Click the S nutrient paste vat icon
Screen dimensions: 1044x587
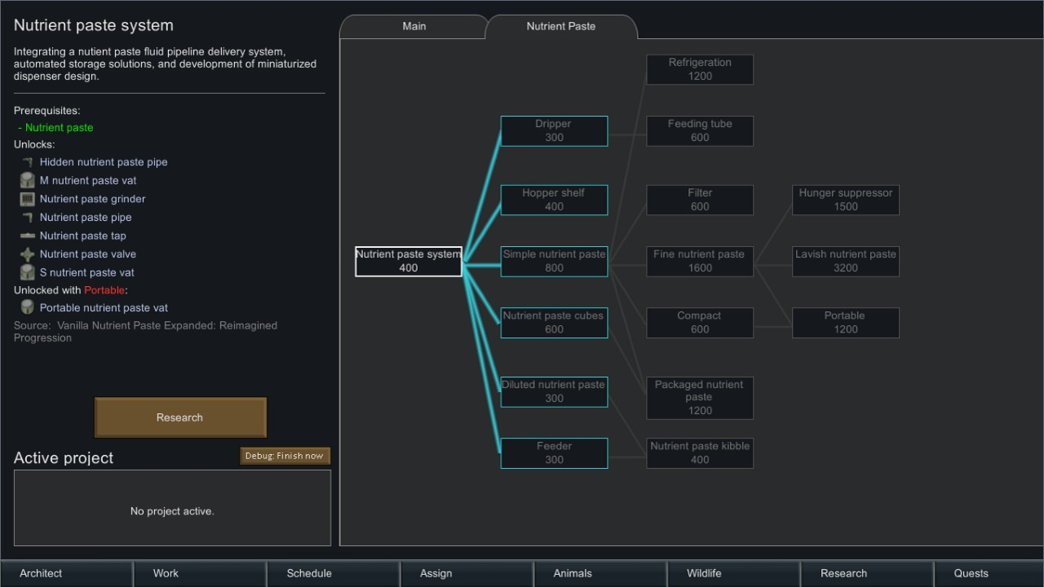pyautogui.click(x=28, y=272)
